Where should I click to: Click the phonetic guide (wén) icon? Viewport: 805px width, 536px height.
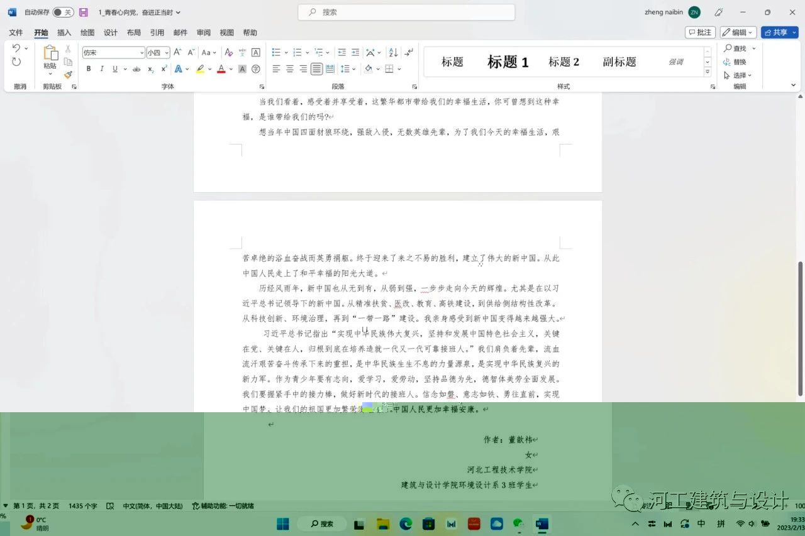point(243,53)
